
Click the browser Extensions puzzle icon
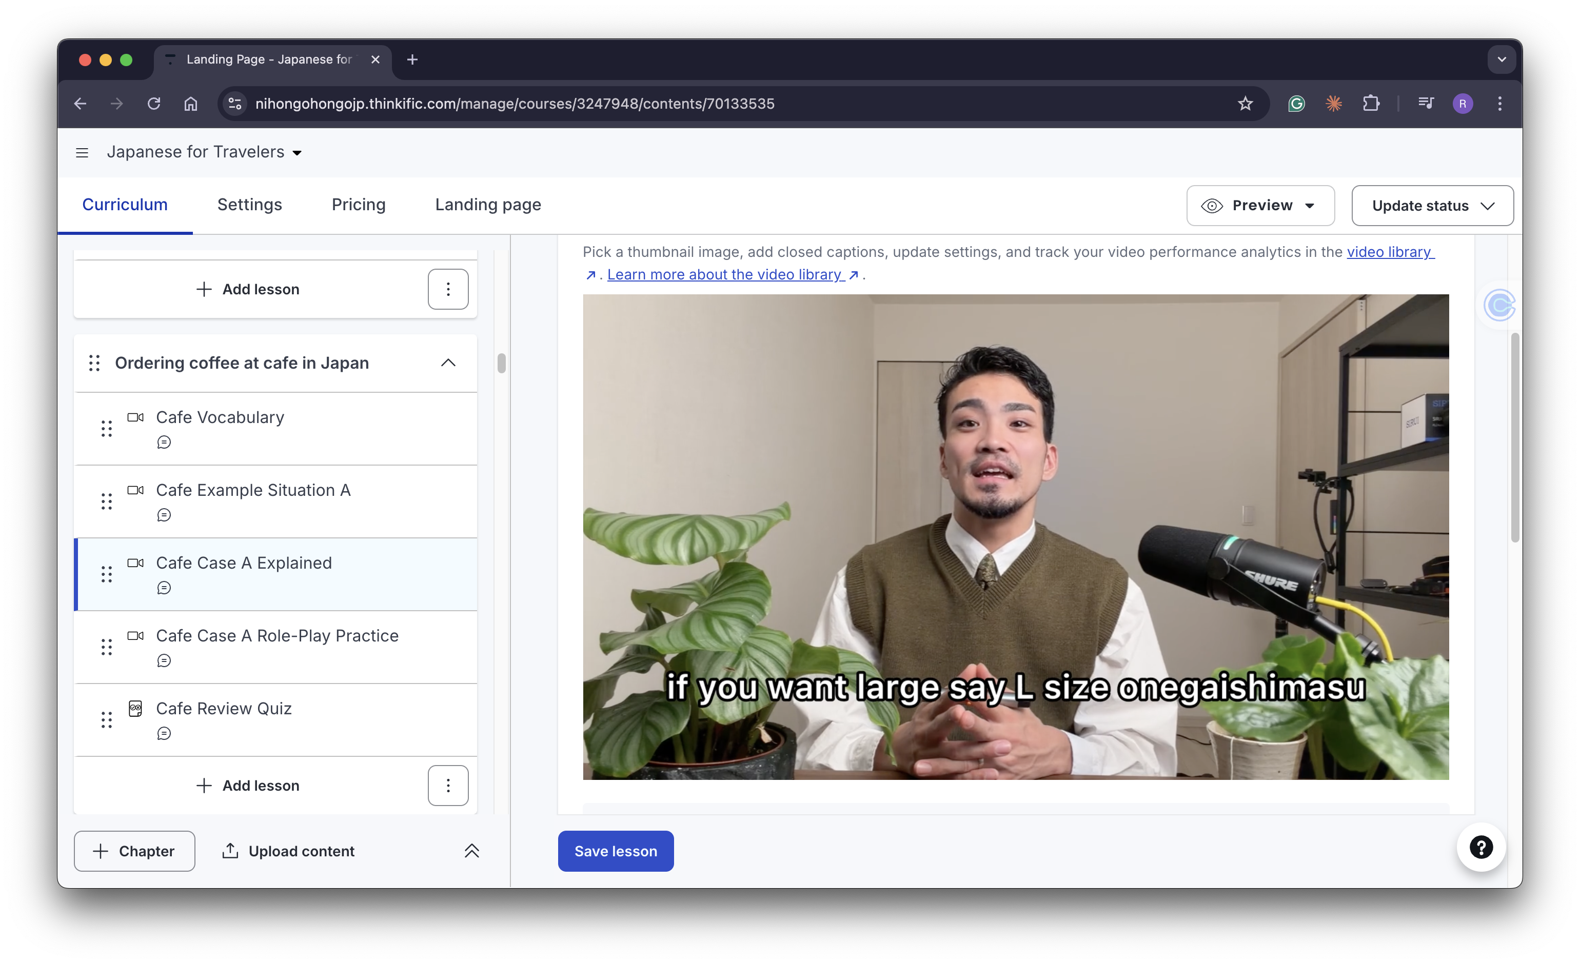click(1371, 103)
